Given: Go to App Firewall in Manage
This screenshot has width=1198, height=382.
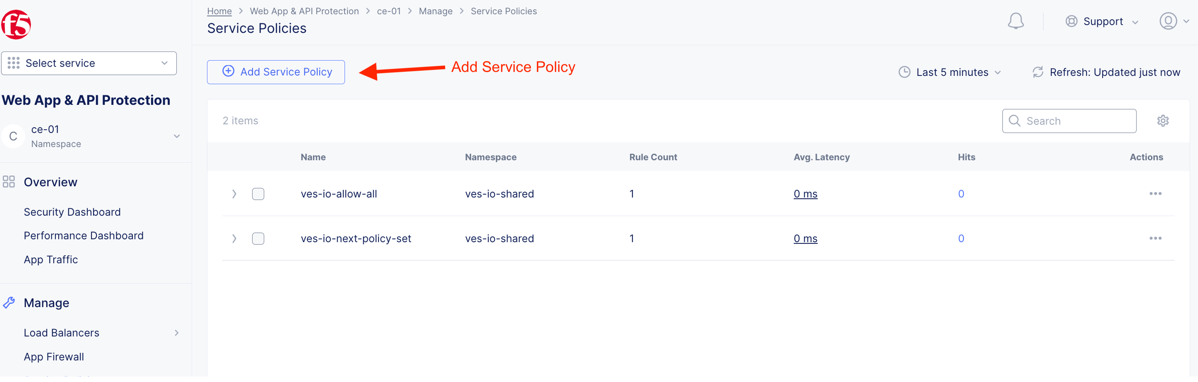Looking at the screenshot, I should [x=54, y=357].
